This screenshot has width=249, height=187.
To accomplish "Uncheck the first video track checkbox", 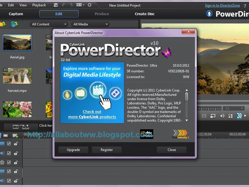I will [x=9, y=144].
